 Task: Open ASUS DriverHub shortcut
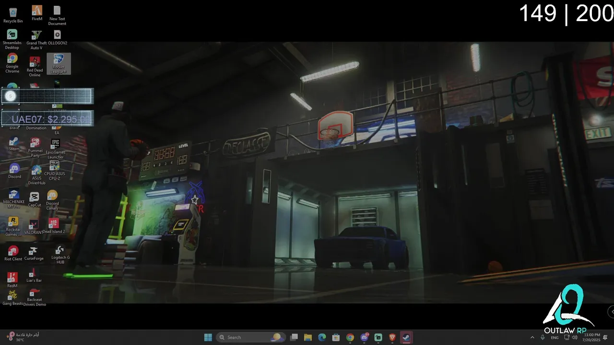(36, 175)
